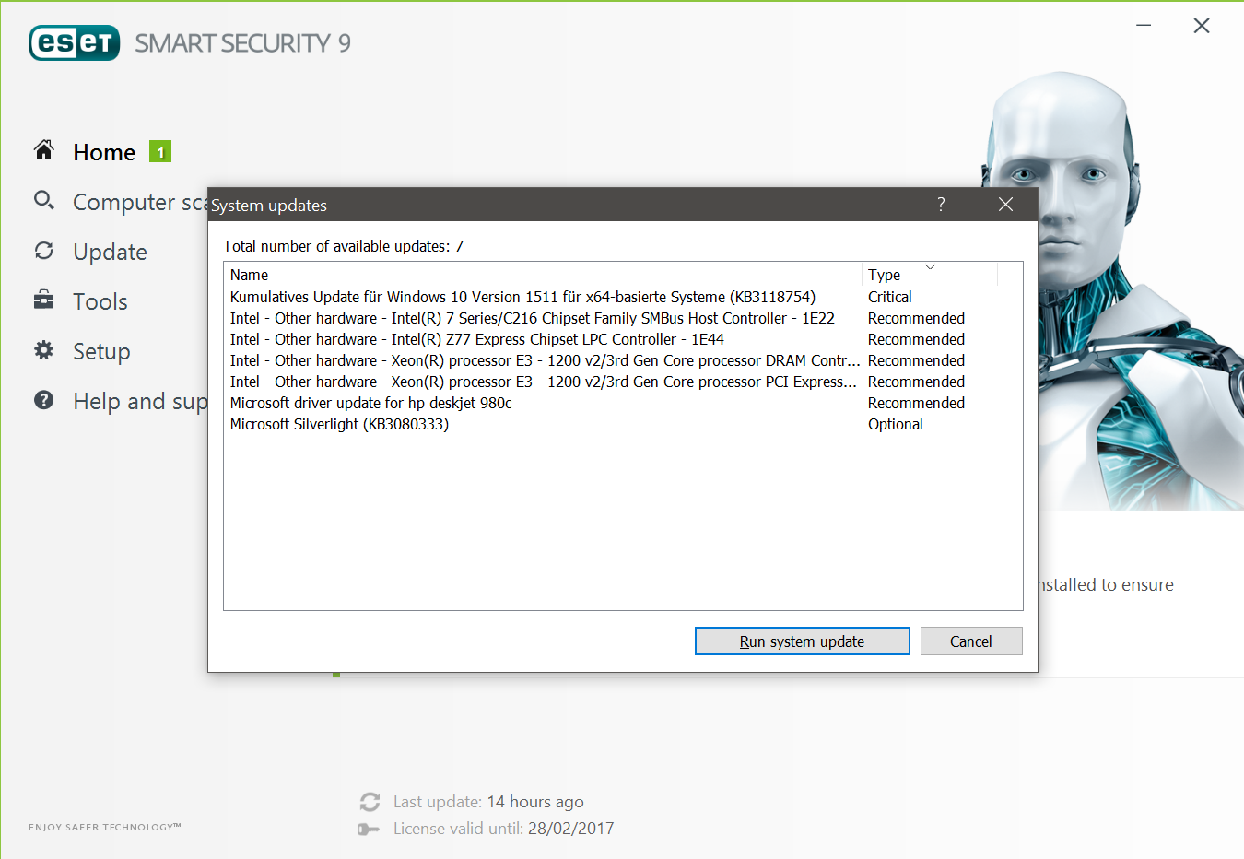Go to the Update section

coord(110,252)
